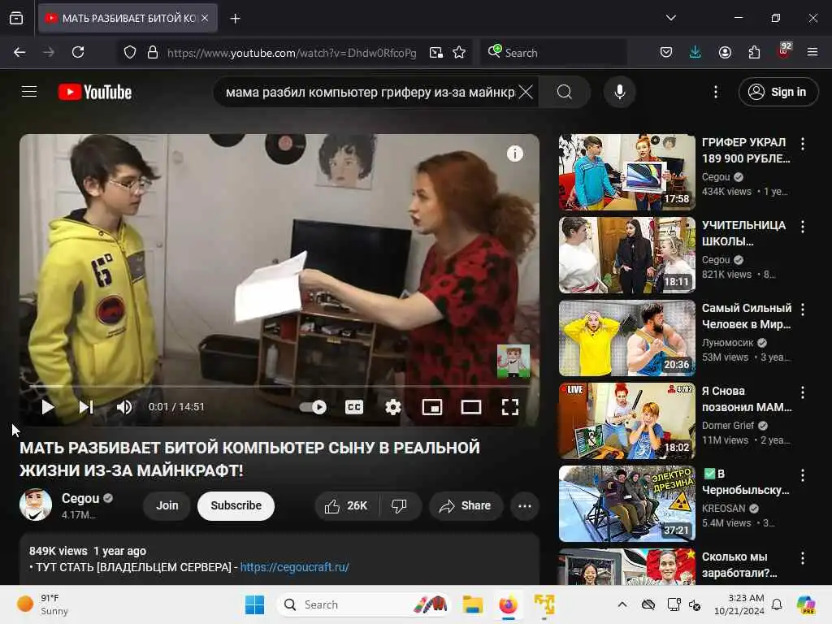Image resolution: width=832 pixels, height=624 pixels.
Task: Open video info card icon
Action: (514, 154)
